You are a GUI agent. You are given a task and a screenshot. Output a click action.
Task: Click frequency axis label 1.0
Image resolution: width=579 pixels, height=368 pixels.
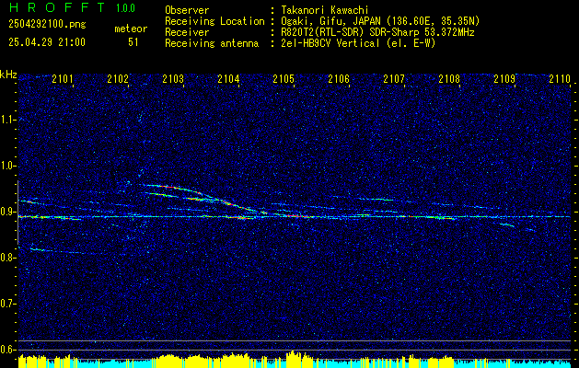coord(8,166)
